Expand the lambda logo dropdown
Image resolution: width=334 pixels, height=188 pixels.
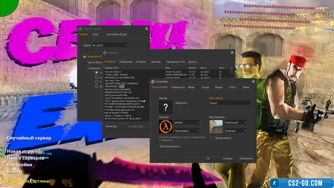(x=187, y=122)
